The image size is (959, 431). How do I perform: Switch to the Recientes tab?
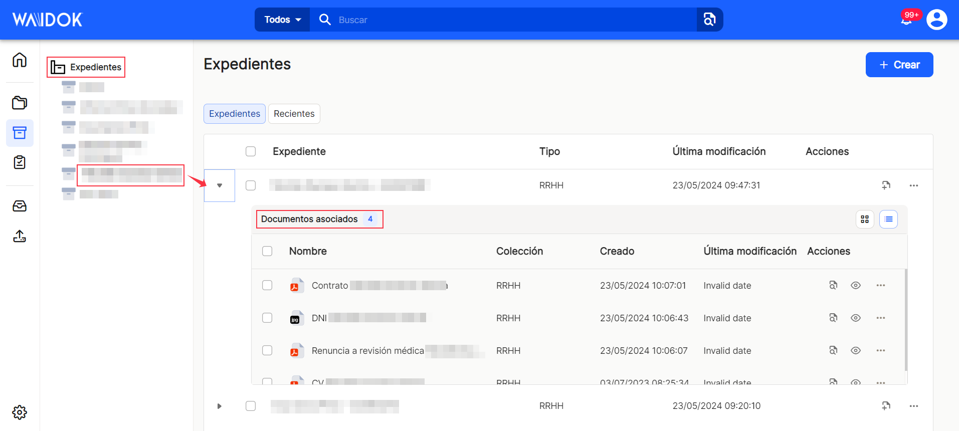pos(294,114)
